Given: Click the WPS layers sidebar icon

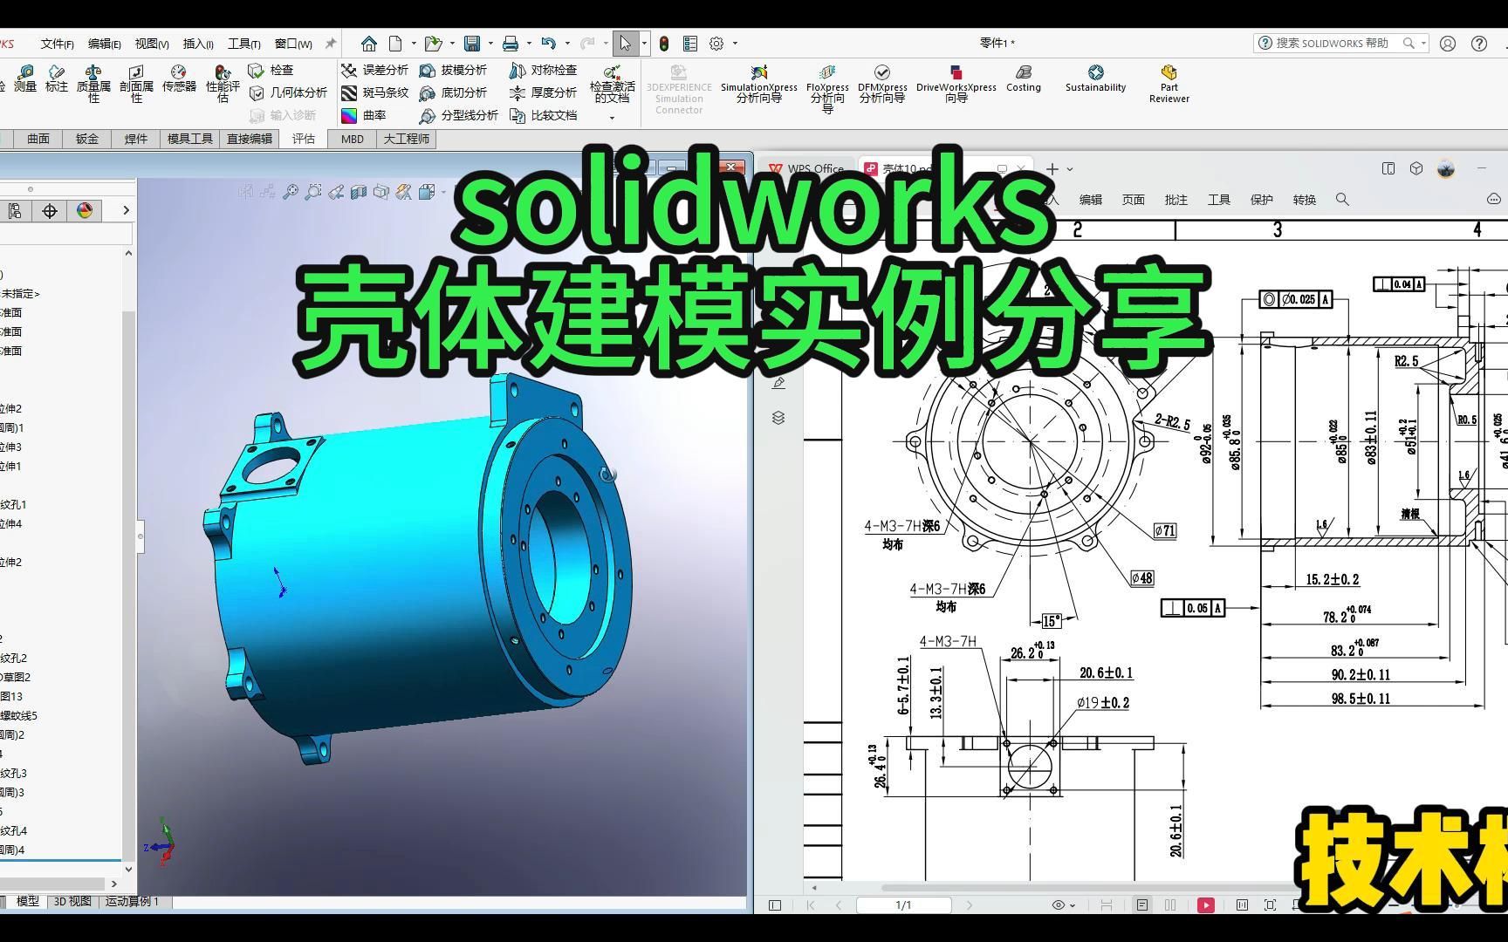Looking at the screenshot, I should pyautogui.click(x=778, y=418).
